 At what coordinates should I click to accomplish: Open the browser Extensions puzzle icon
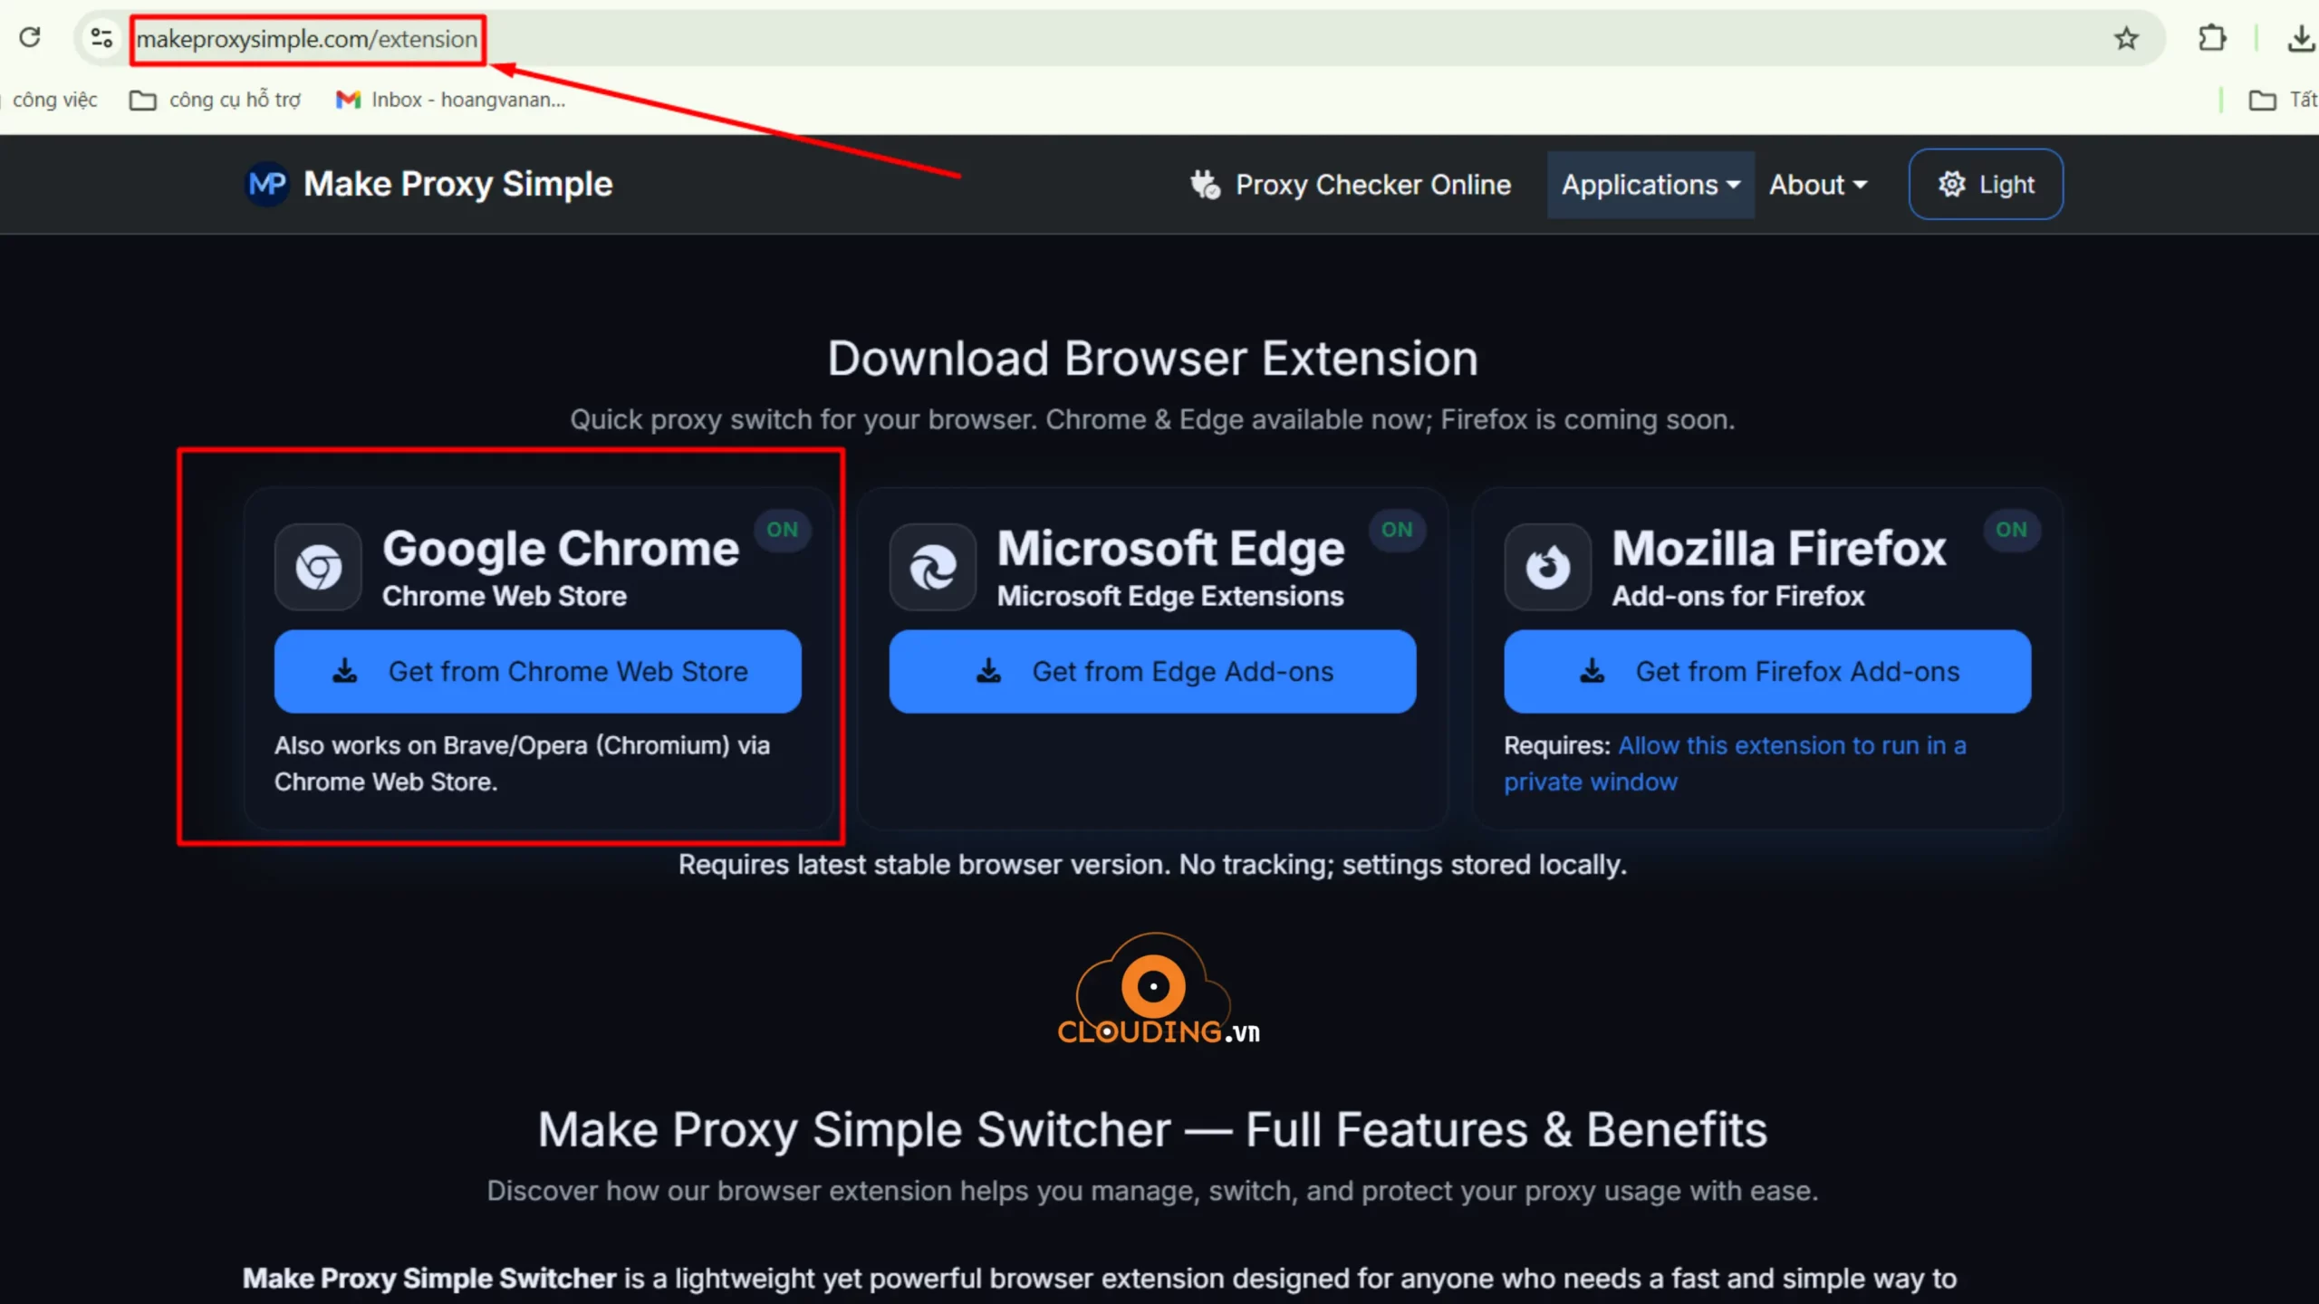(2212, 38)
